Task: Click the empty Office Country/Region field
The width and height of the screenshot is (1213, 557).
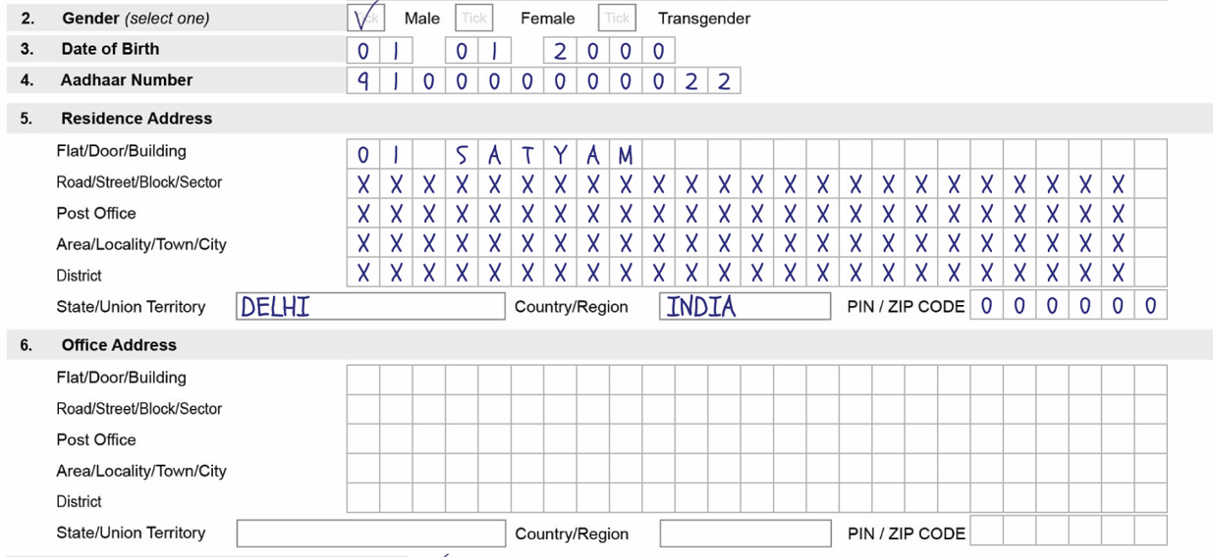Action: [x=744, y=533]
